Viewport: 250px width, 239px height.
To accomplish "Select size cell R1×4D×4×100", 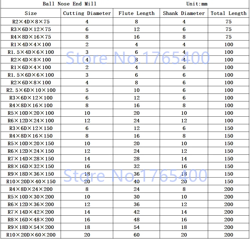I will 31,44.
